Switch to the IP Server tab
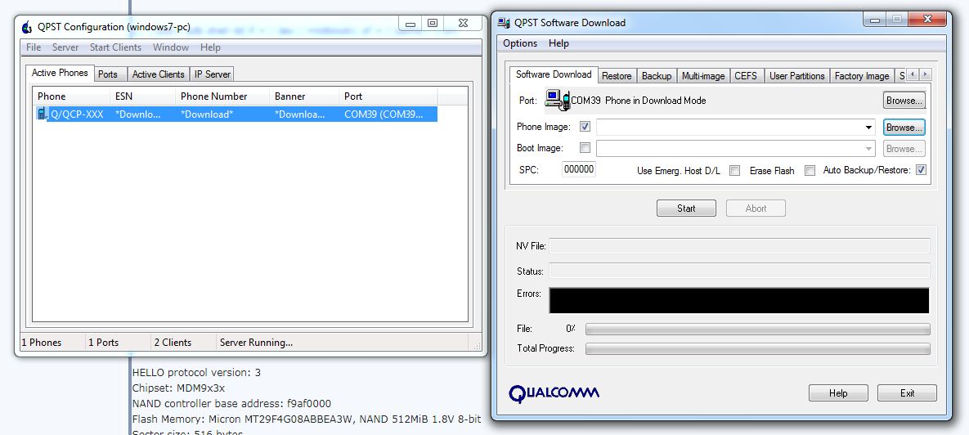 (x=212, y=74)
